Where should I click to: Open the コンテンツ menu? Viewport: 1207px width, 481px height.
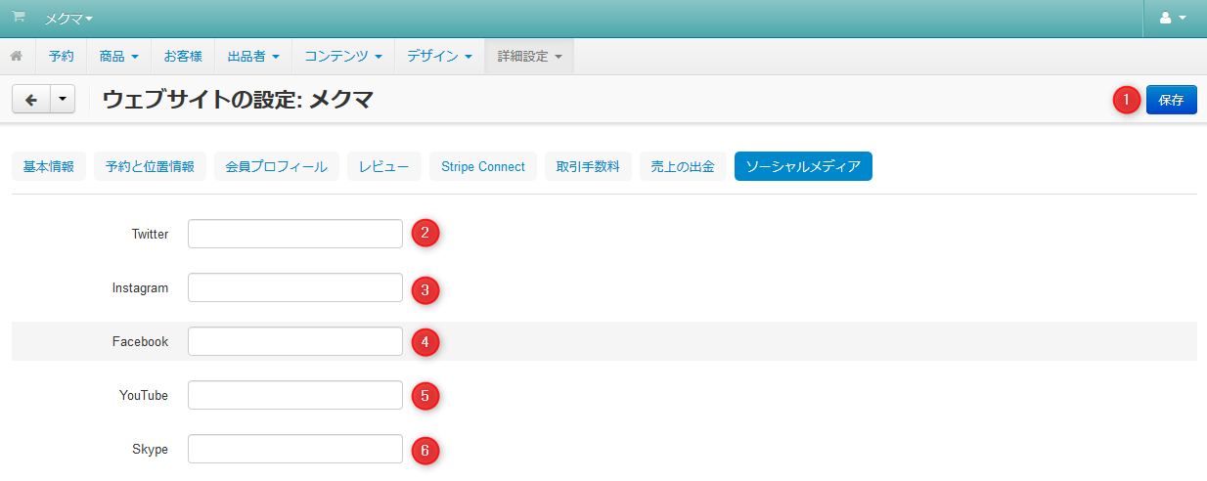[342, 57]
